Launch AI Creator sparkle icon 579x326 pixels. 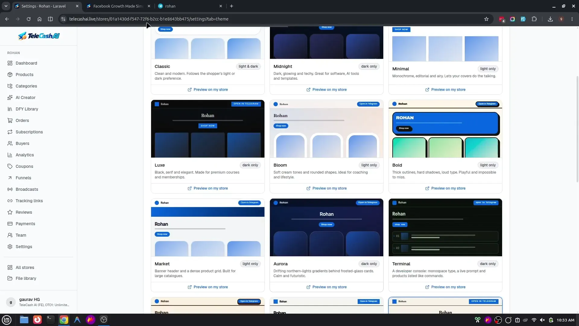[x=10, y=97]
